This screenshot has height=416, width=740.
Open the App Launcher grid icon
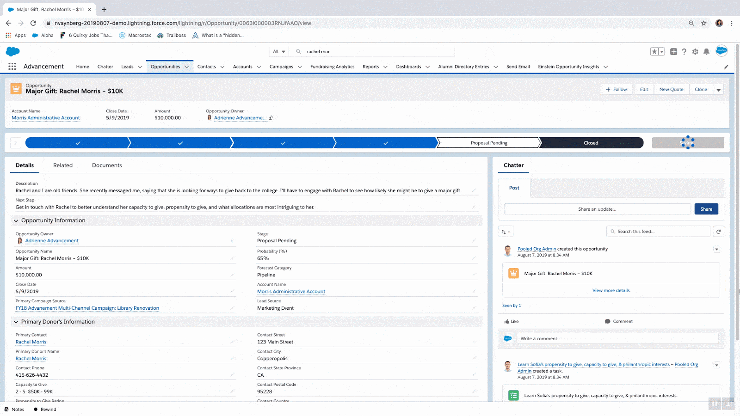point(12,67)
